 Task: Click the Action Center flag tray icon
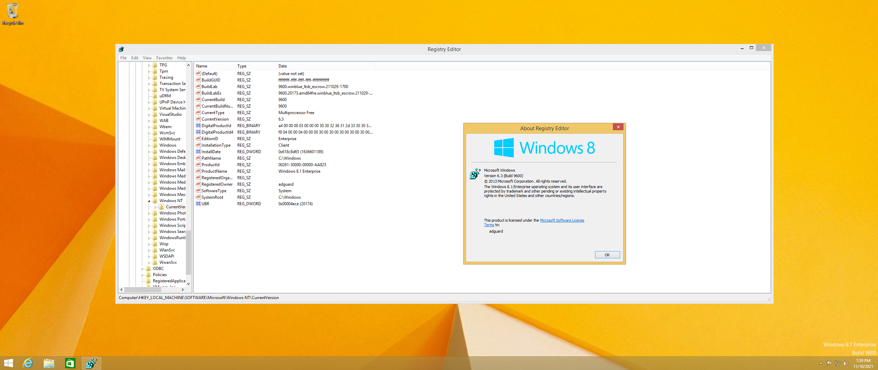click(829, 363)
